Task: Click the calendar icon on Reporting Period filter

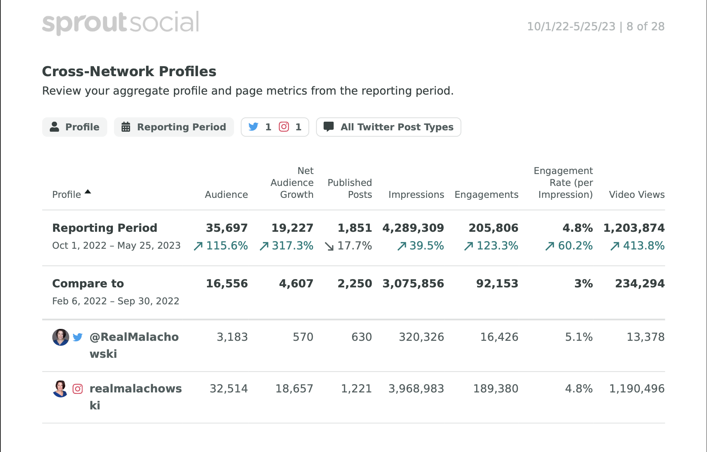Action: coord(126,127)
